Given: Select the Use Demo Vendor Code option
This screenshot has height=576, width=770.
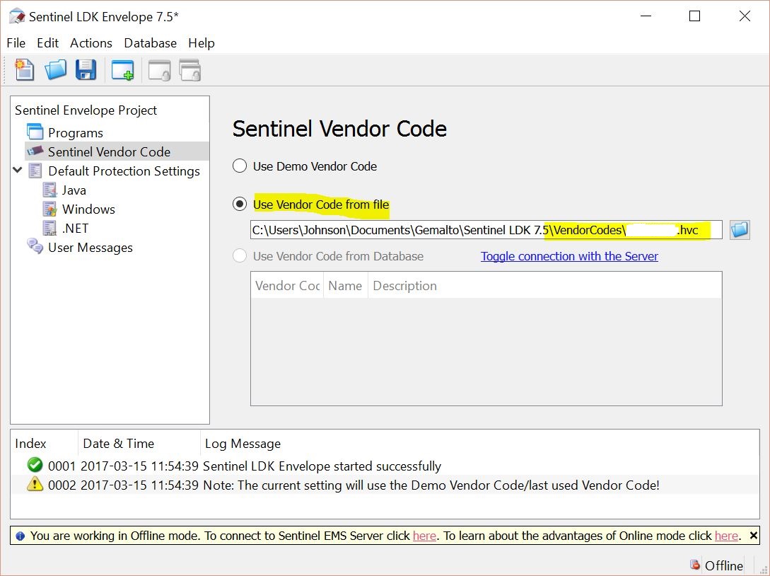Looking at the screenshot, I should click(240, 166).
